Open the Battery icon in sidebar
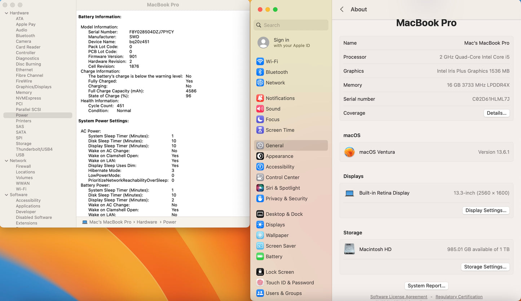 click(x=260, y=257)
